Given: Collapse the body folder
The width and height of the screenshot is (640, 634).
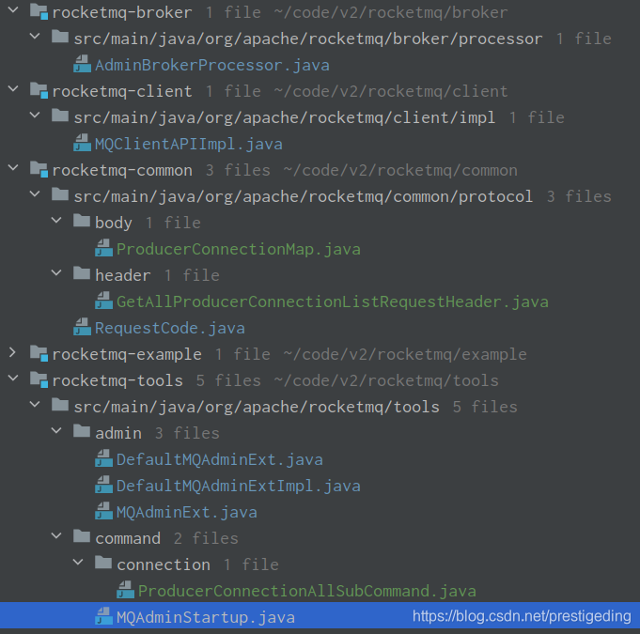Looking at the screenshot, I should point(56,221).
